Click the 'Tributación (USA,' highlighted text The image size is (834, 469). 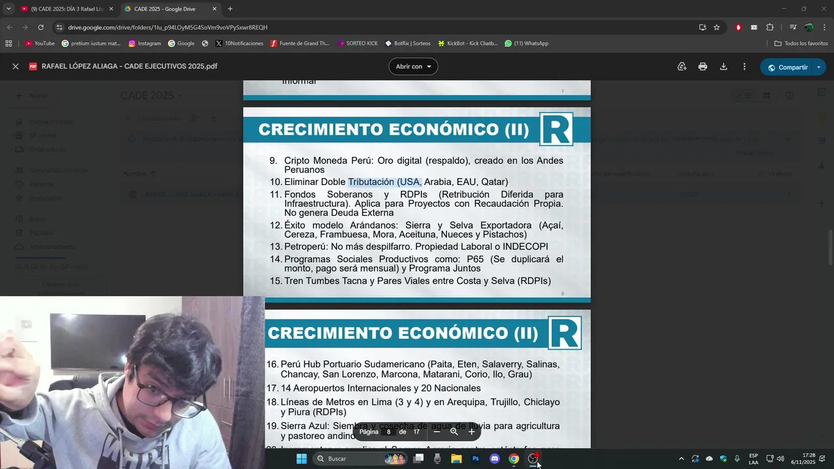(385, 182)
